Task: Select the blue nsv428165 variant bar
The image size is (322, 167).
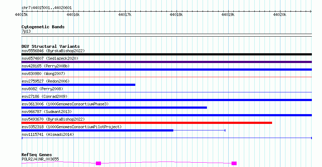Action: pyautogui.click(x=166, y=70)
